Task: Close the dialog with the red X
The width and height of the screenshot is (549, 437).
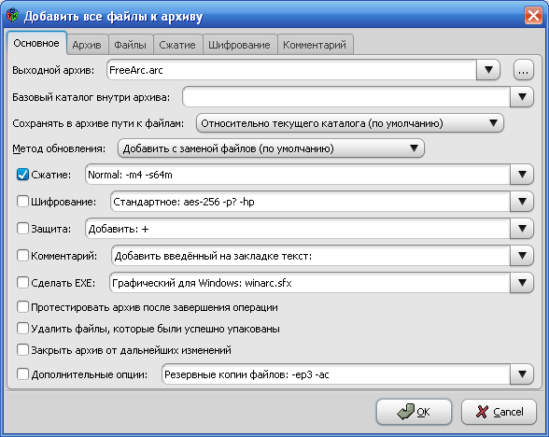Action: tap(533, 16)
